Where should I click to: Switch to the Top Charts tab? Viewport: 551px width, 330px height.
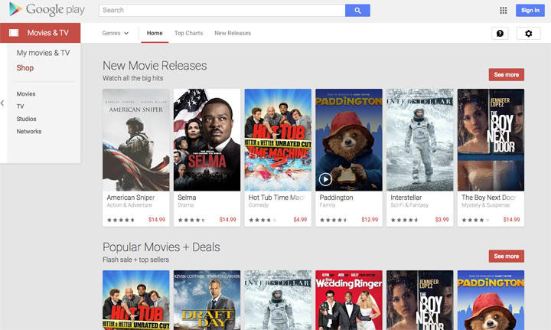[x=188, y=34]
